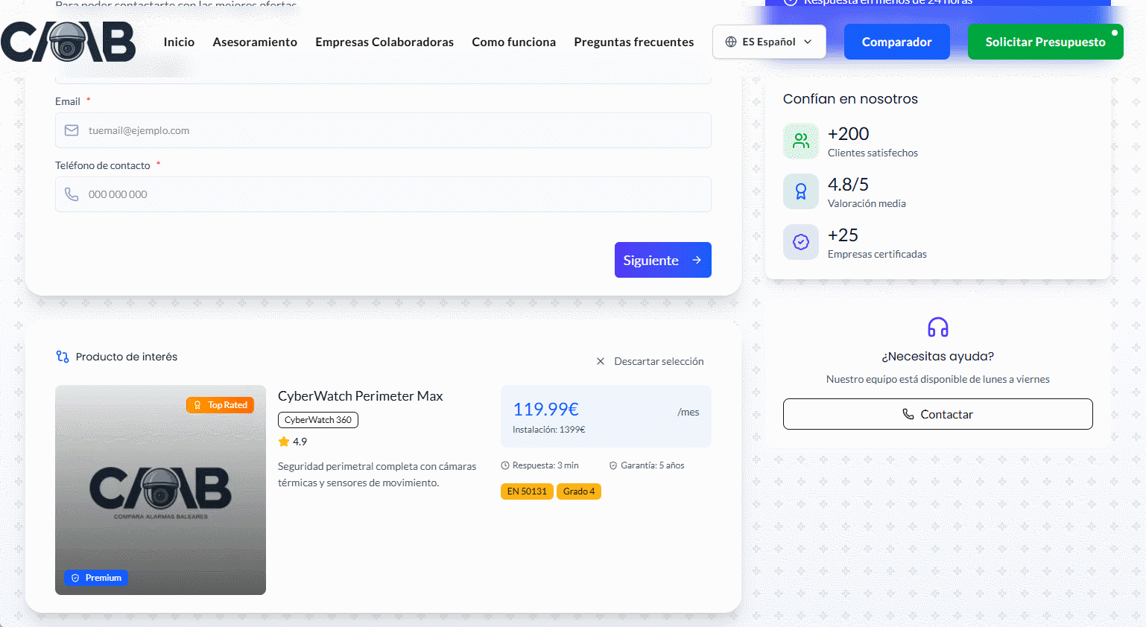The width and height of the screenshot is (1146, 627).
Task: Click the CyberWatch 360 tag
Action: click(x=318, y=420)
